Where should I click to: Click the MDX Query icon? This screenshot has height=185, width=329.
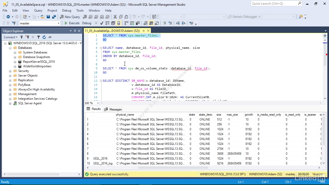(90, 17)
